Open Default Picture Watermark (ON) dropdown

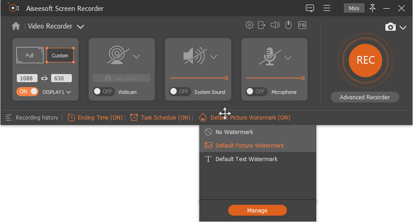tap(250, 118)
